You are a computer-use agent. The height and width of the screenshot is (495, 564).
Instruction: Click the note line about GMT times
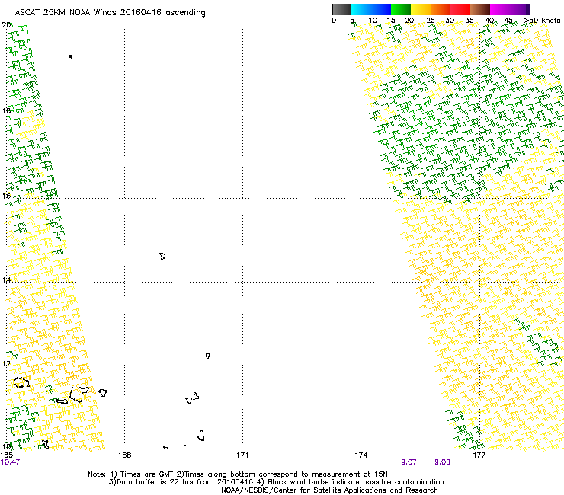[x=238, y=474]
